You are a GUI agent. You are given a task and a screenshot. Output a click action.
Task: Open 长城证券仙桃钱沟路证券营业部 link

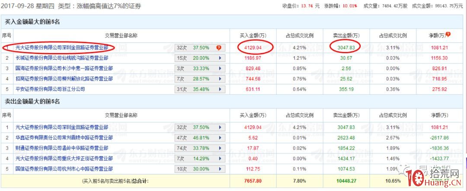point(62,58)
